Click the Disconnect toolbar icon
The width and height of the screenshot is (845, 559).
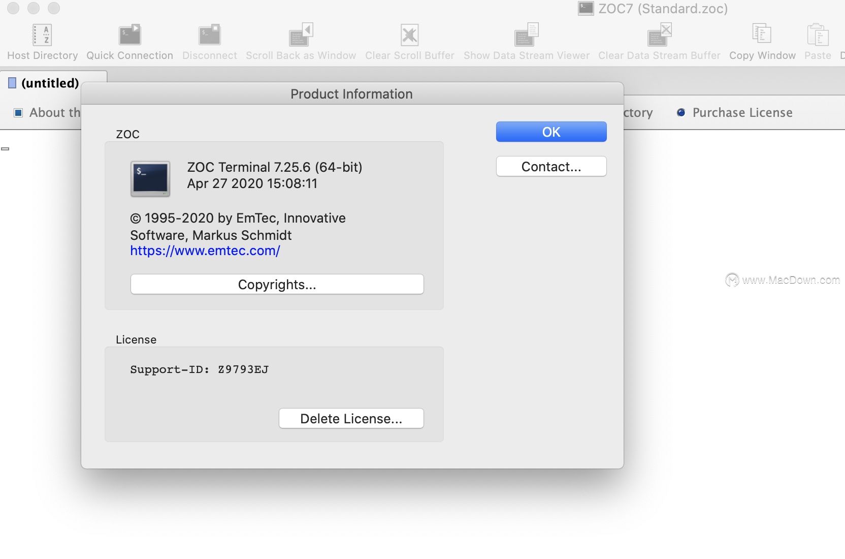point(209,35)
